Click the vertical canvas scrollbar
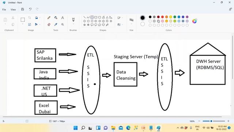Image resolution: width=234 pixels, height=132 pixels. [x=233, y=57]
